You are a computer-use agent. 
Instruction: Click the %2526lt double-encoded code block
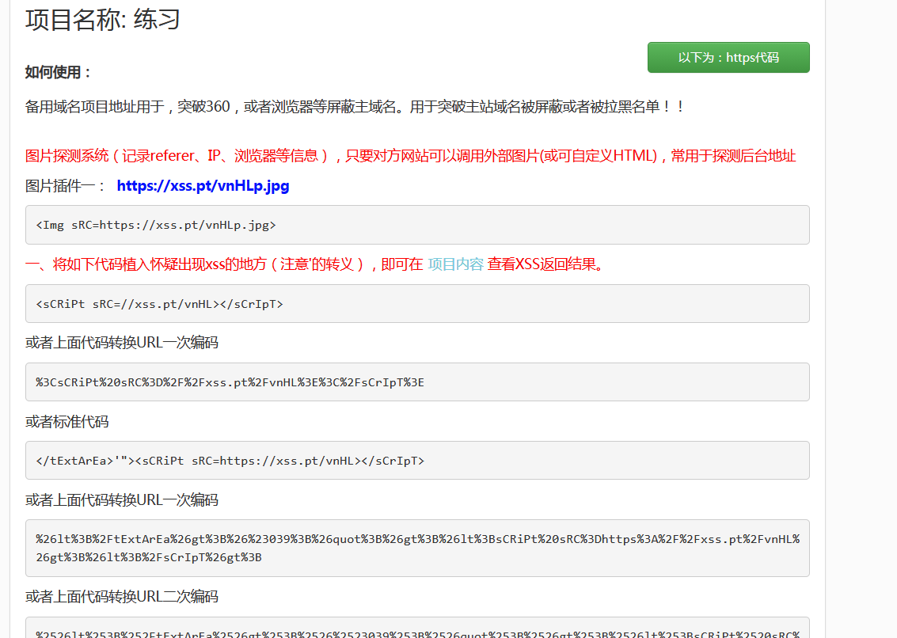tap(417, 628)
